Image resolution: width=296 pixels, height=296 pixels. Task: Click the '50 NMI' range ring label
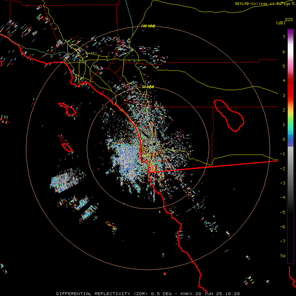pos(148,87)
